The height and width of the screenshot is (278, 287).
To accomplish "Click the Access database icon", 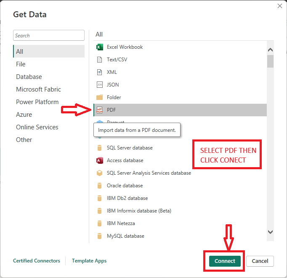I will [100, 160].
